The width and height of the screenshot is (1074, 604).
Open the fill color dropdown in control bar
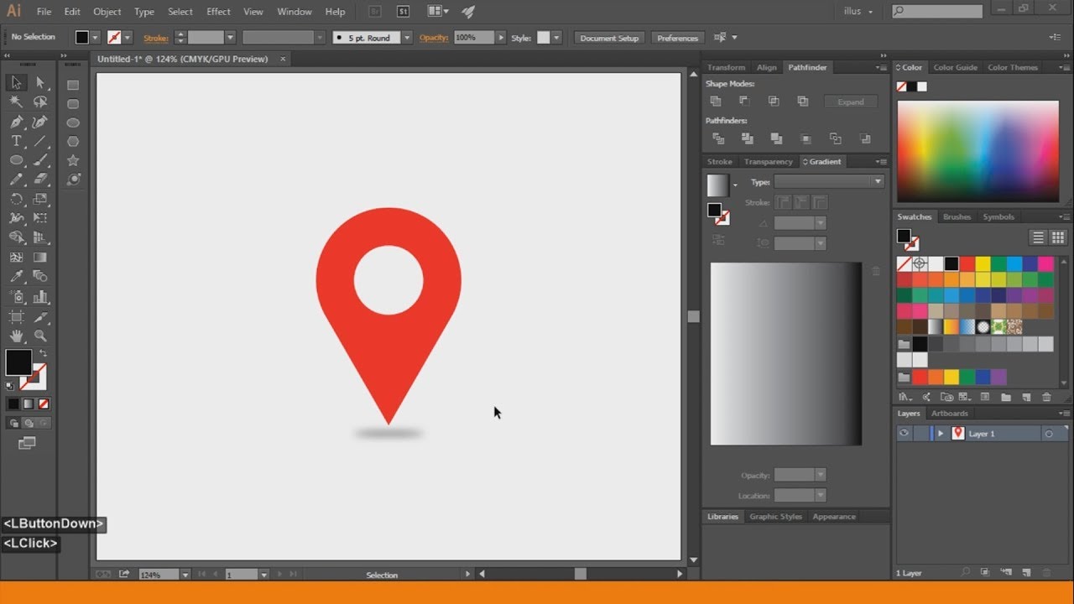point(95,38)
